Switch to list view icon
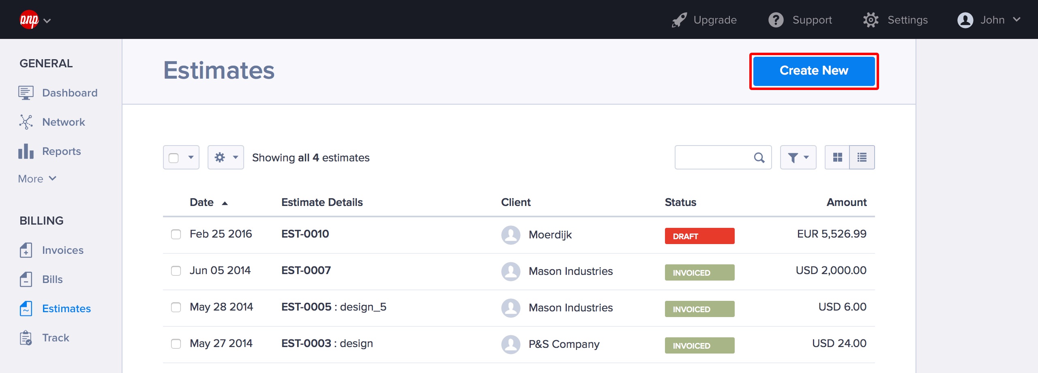This screenshot has height=373, width=1038. click(862, 157)
